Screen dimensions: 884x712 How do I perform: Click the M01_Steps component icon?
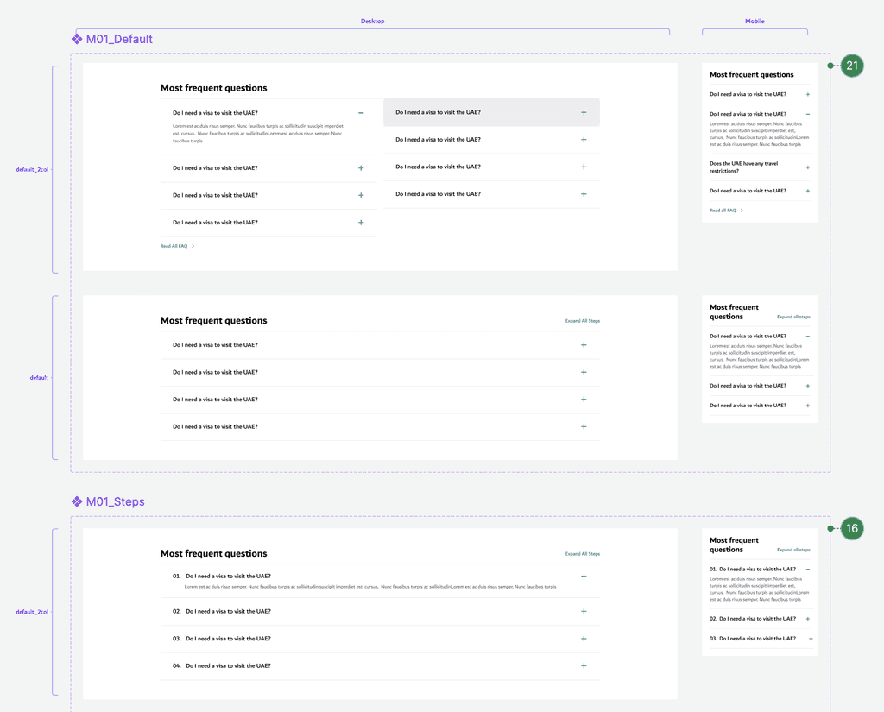[x=77, y=501]
